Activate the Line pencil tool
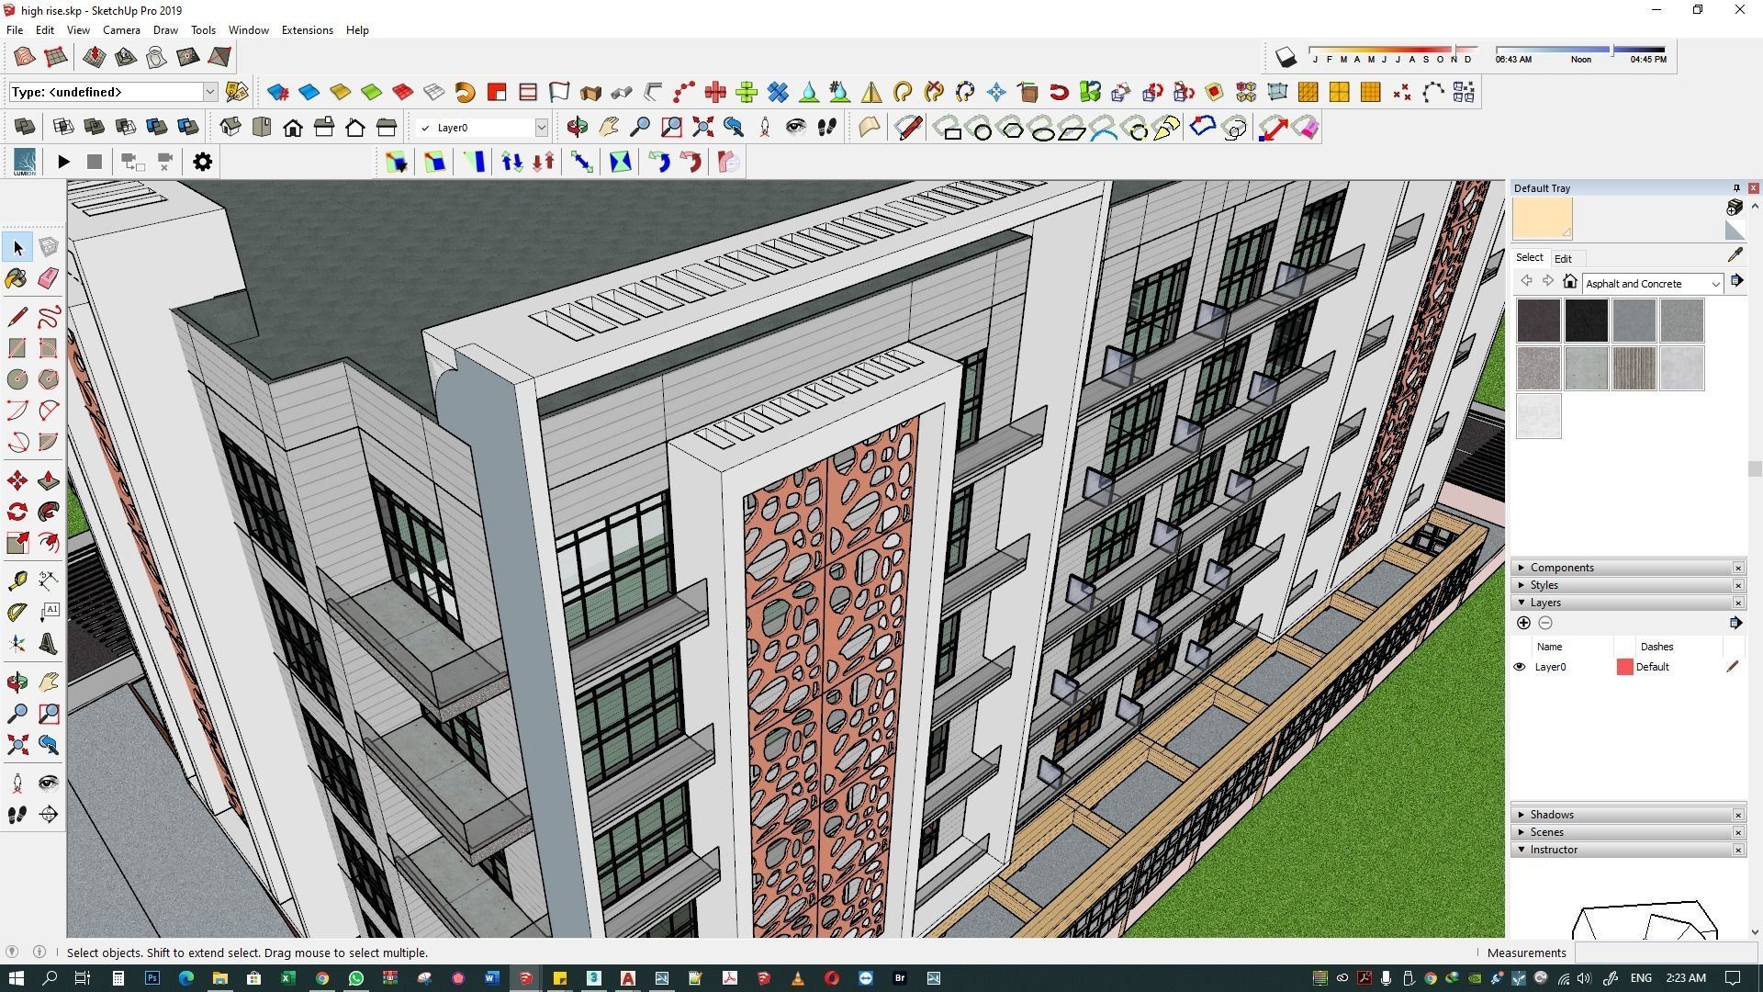The height and width of the screenshot is (992, 1763). 17,317
